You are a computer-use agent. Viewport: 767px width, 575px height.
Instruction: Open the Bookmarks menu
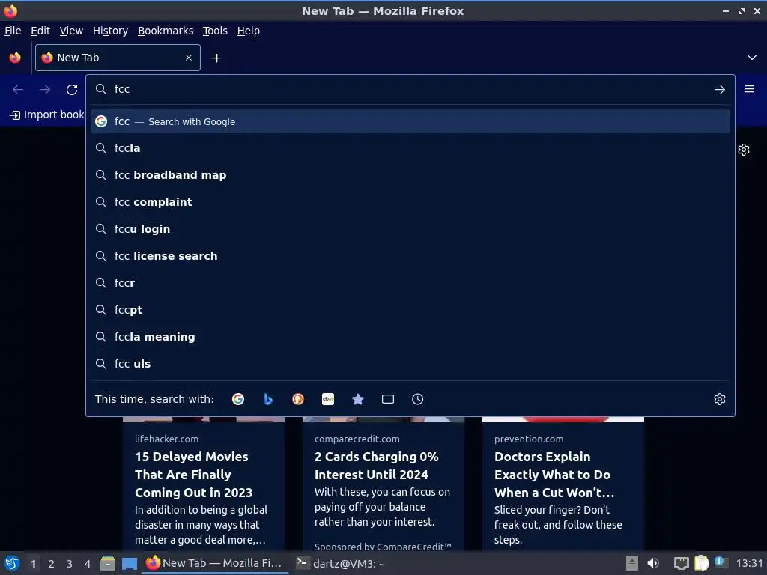pos(166,31)
